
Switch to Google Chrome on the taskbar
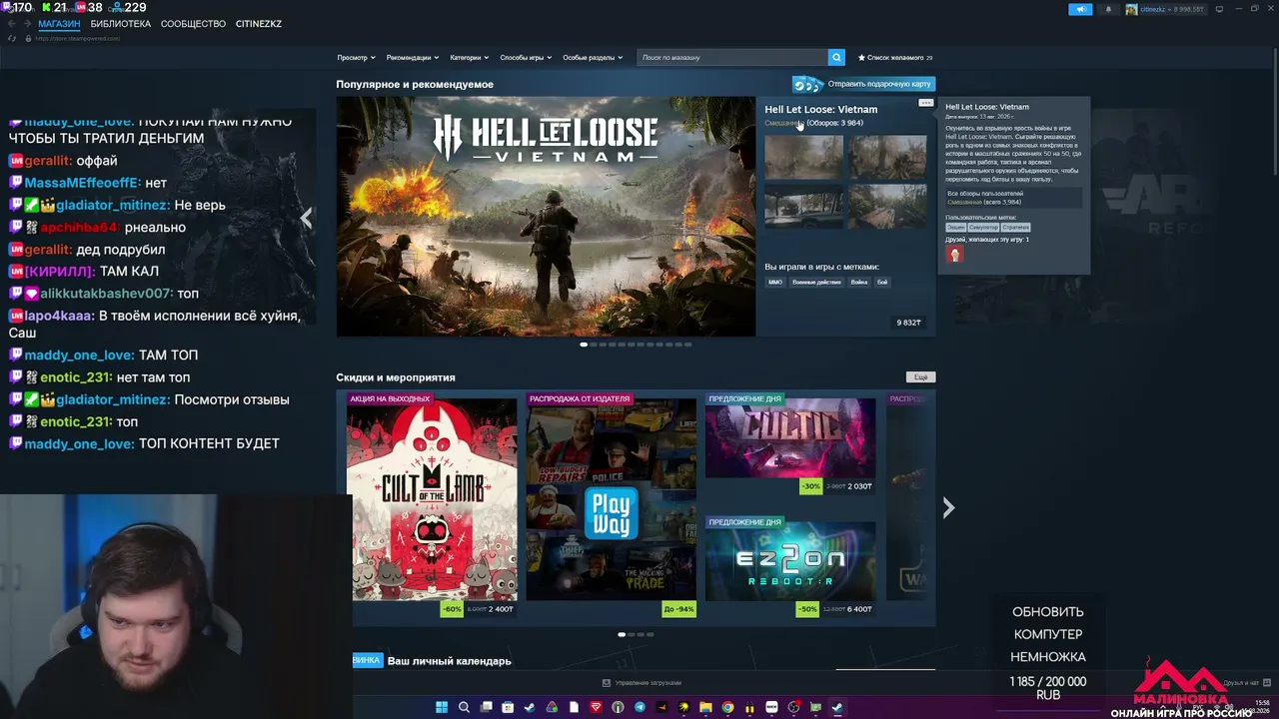click(727, 707)
